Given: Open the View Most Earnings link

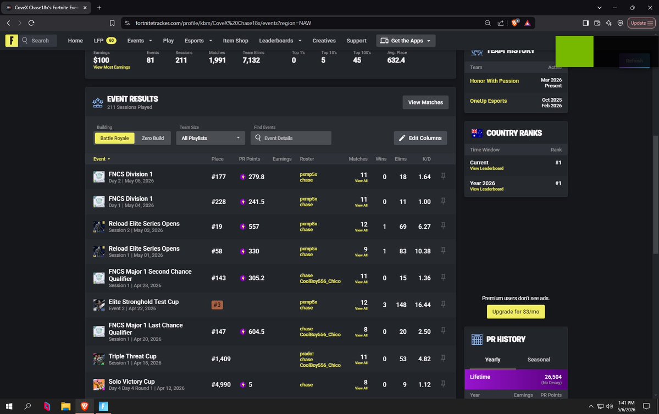Looking at the screenshot, I should pos(112,67).
